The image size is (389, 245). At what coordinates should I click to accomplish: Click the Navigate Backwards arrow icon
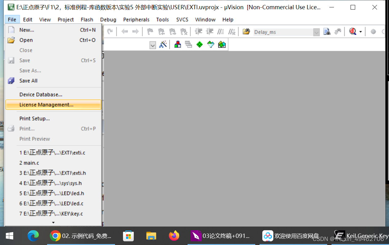click(x=124, y=31)
